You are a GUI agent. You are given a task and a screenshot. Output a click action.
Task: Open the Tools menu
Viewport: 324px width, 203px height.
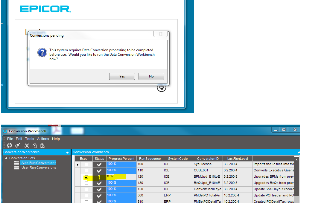coord(30,139)
